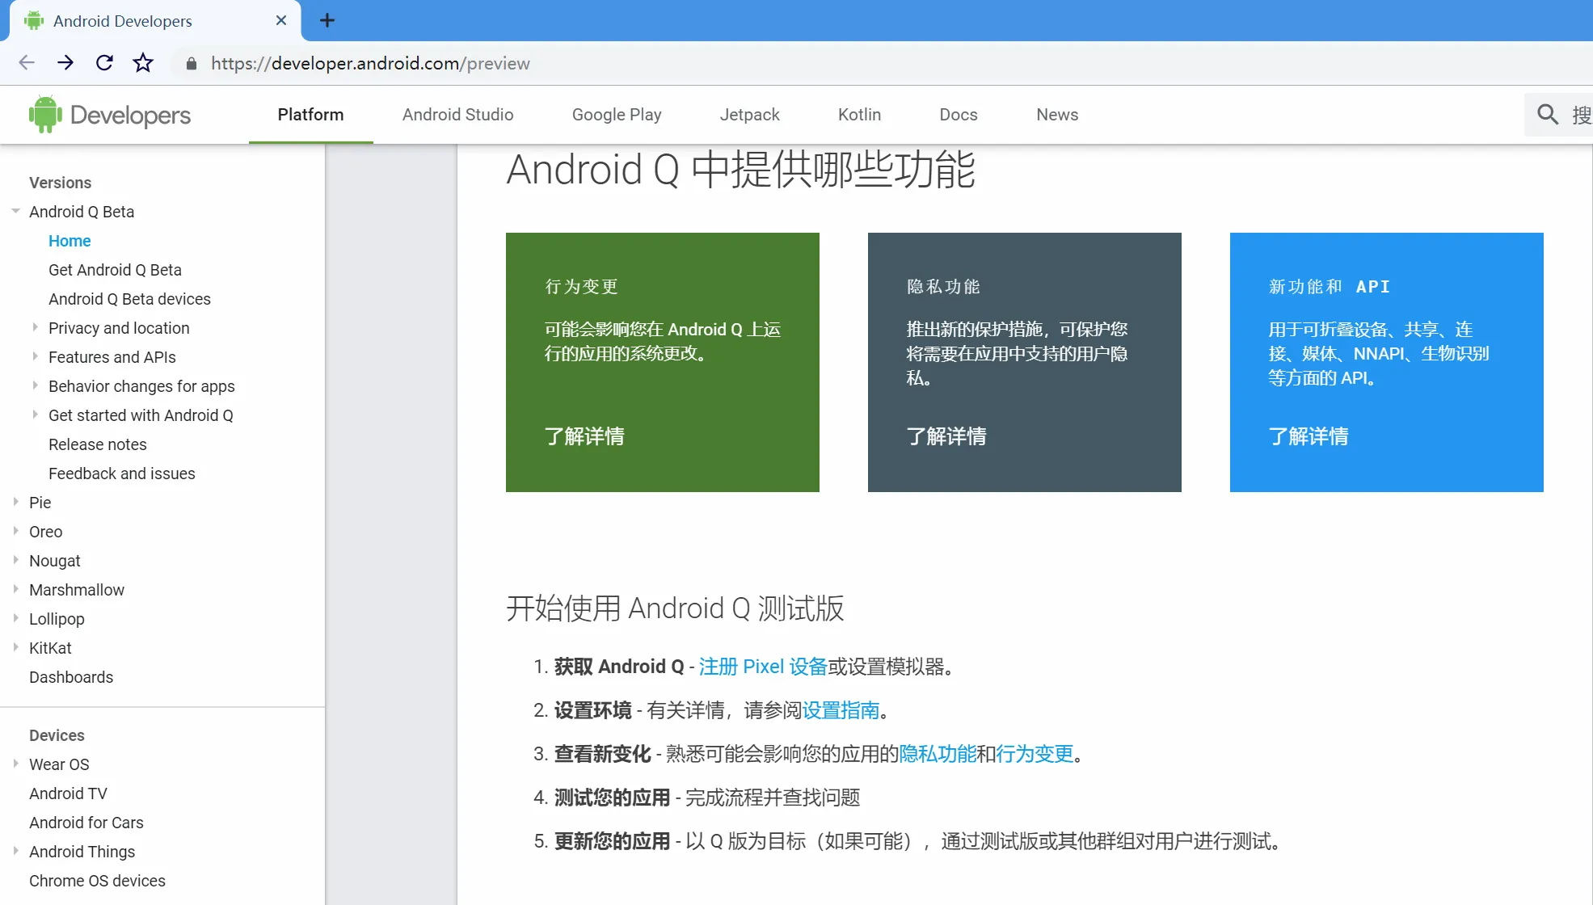Image resolution: width=1593 pixels, height=905 pixels.
Task: Open Feedback and issues page
Action: pyautogui.click(x=122, y=474)
